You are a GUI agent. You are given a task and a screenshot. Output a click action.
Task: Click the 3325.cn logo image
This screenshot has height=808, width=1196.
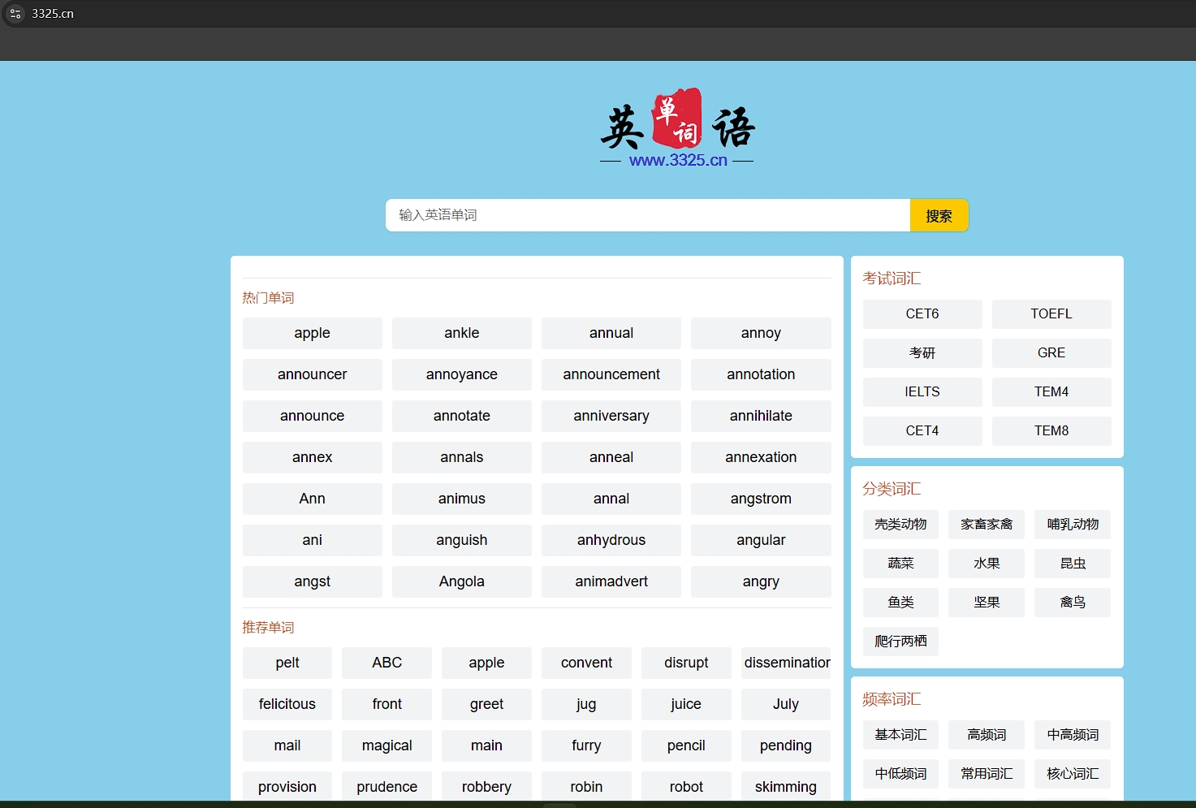(x=676, y=123)
